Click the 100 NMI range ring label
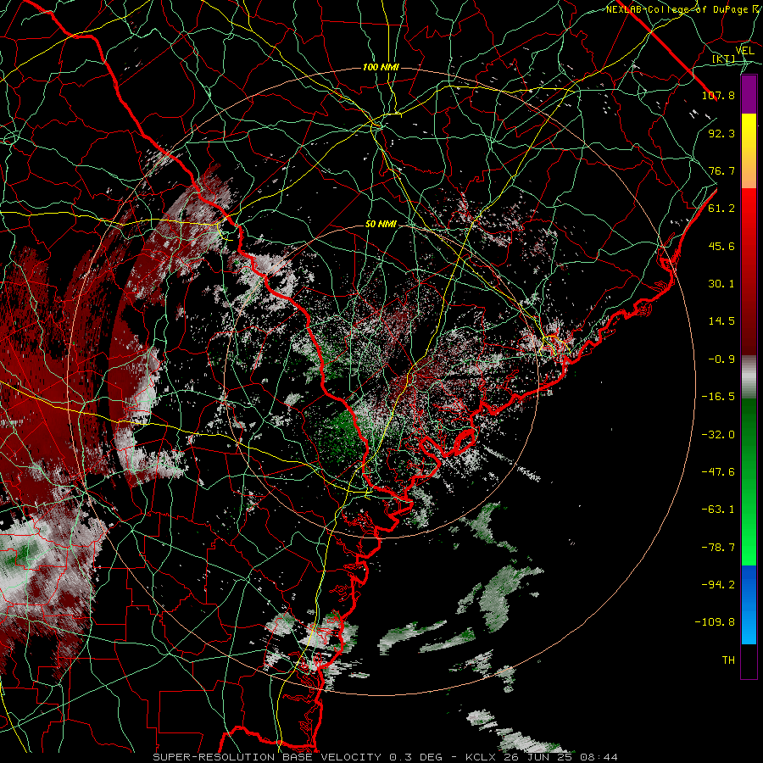763x763 pixels. click(x=381, y=67)
